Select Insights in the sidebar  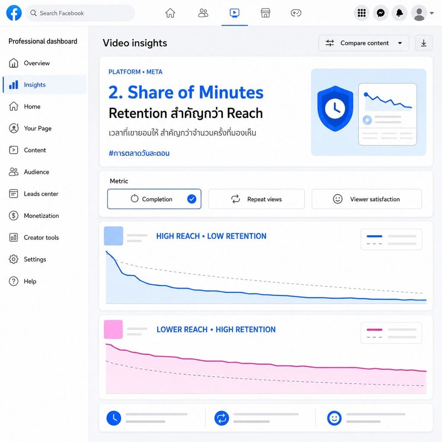tap(44, 85)
